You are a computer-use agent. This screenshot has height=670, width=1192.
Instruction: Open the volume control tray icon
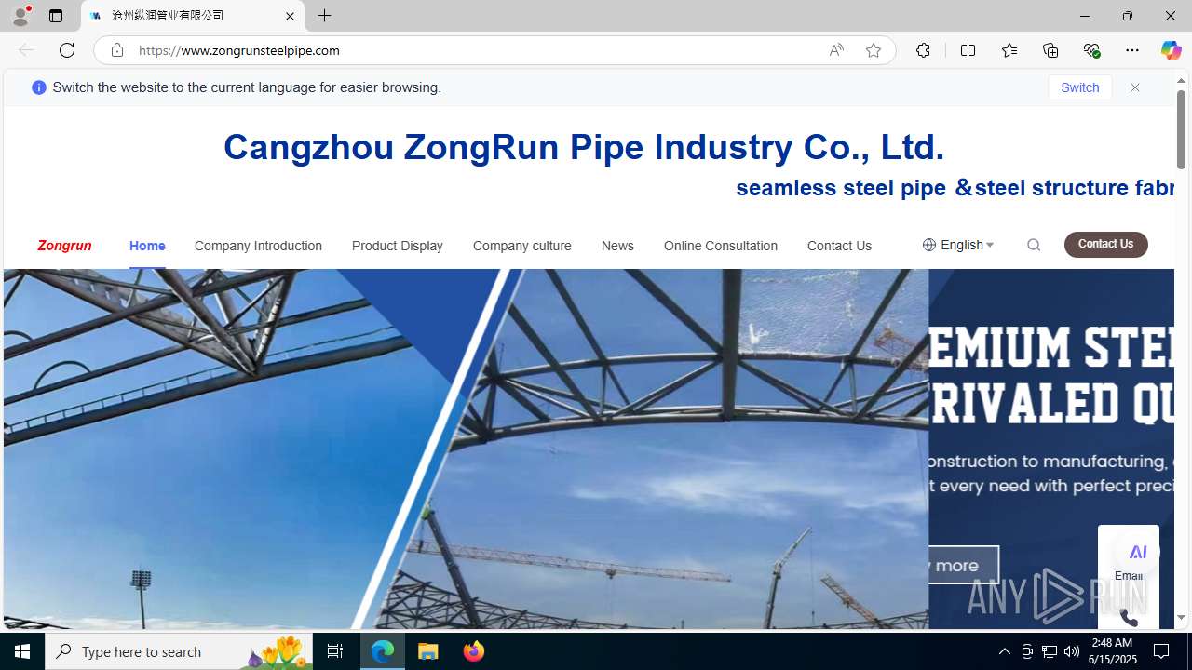click(x=1072, y=651)
